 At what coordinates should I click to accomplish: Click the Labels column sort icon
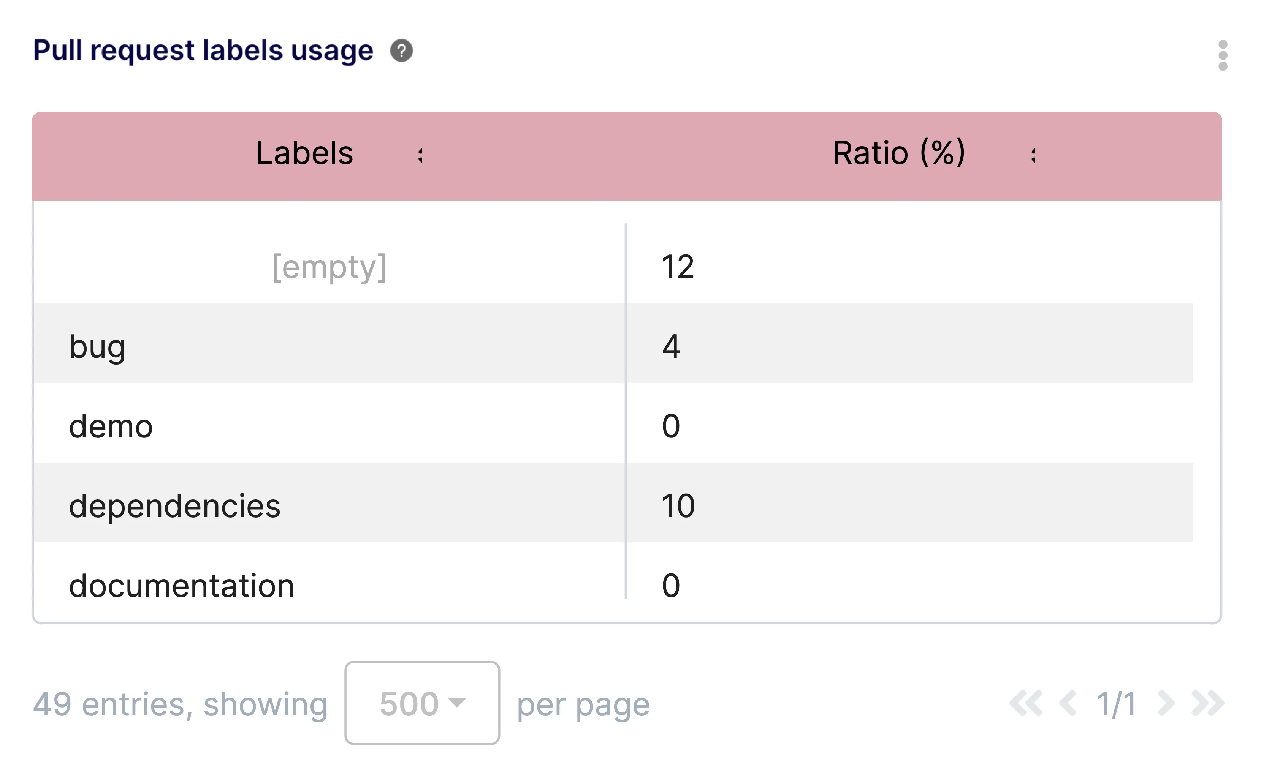click(x=420, y=155)
